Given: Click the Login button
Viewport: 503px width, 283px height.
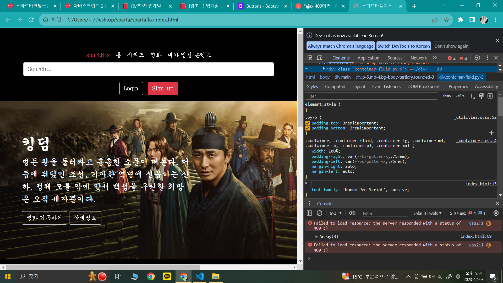Looking at the screenshot, I should tap(131, 89).
